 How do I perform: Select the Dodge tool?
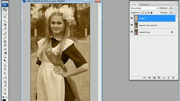5,61
